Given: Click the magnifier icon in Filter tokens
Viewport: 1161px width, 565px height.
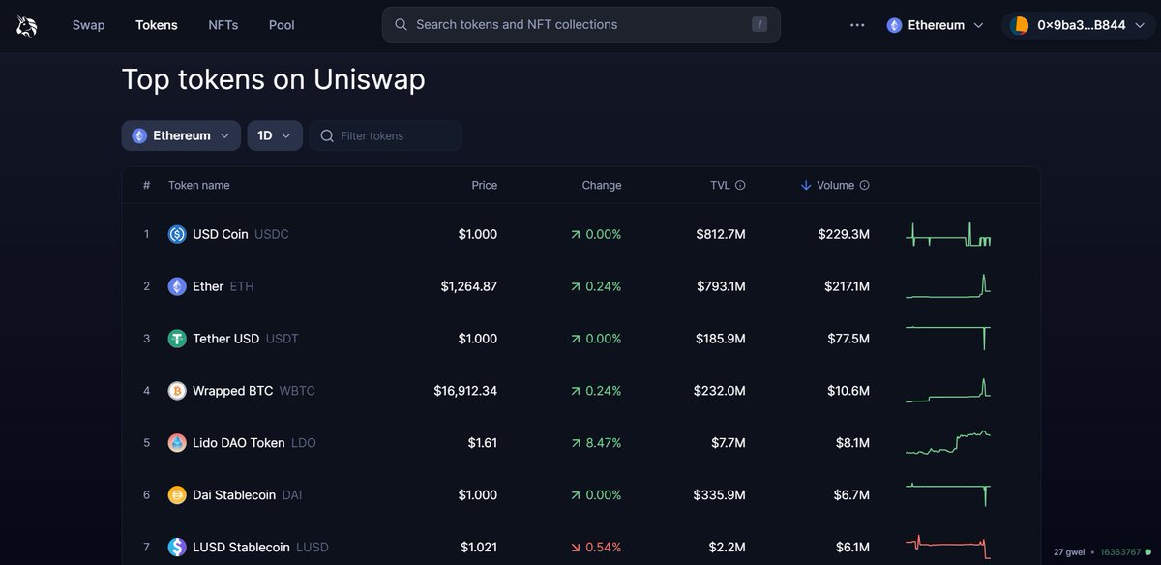Looking at the screenshot, I should click(327, 135).
